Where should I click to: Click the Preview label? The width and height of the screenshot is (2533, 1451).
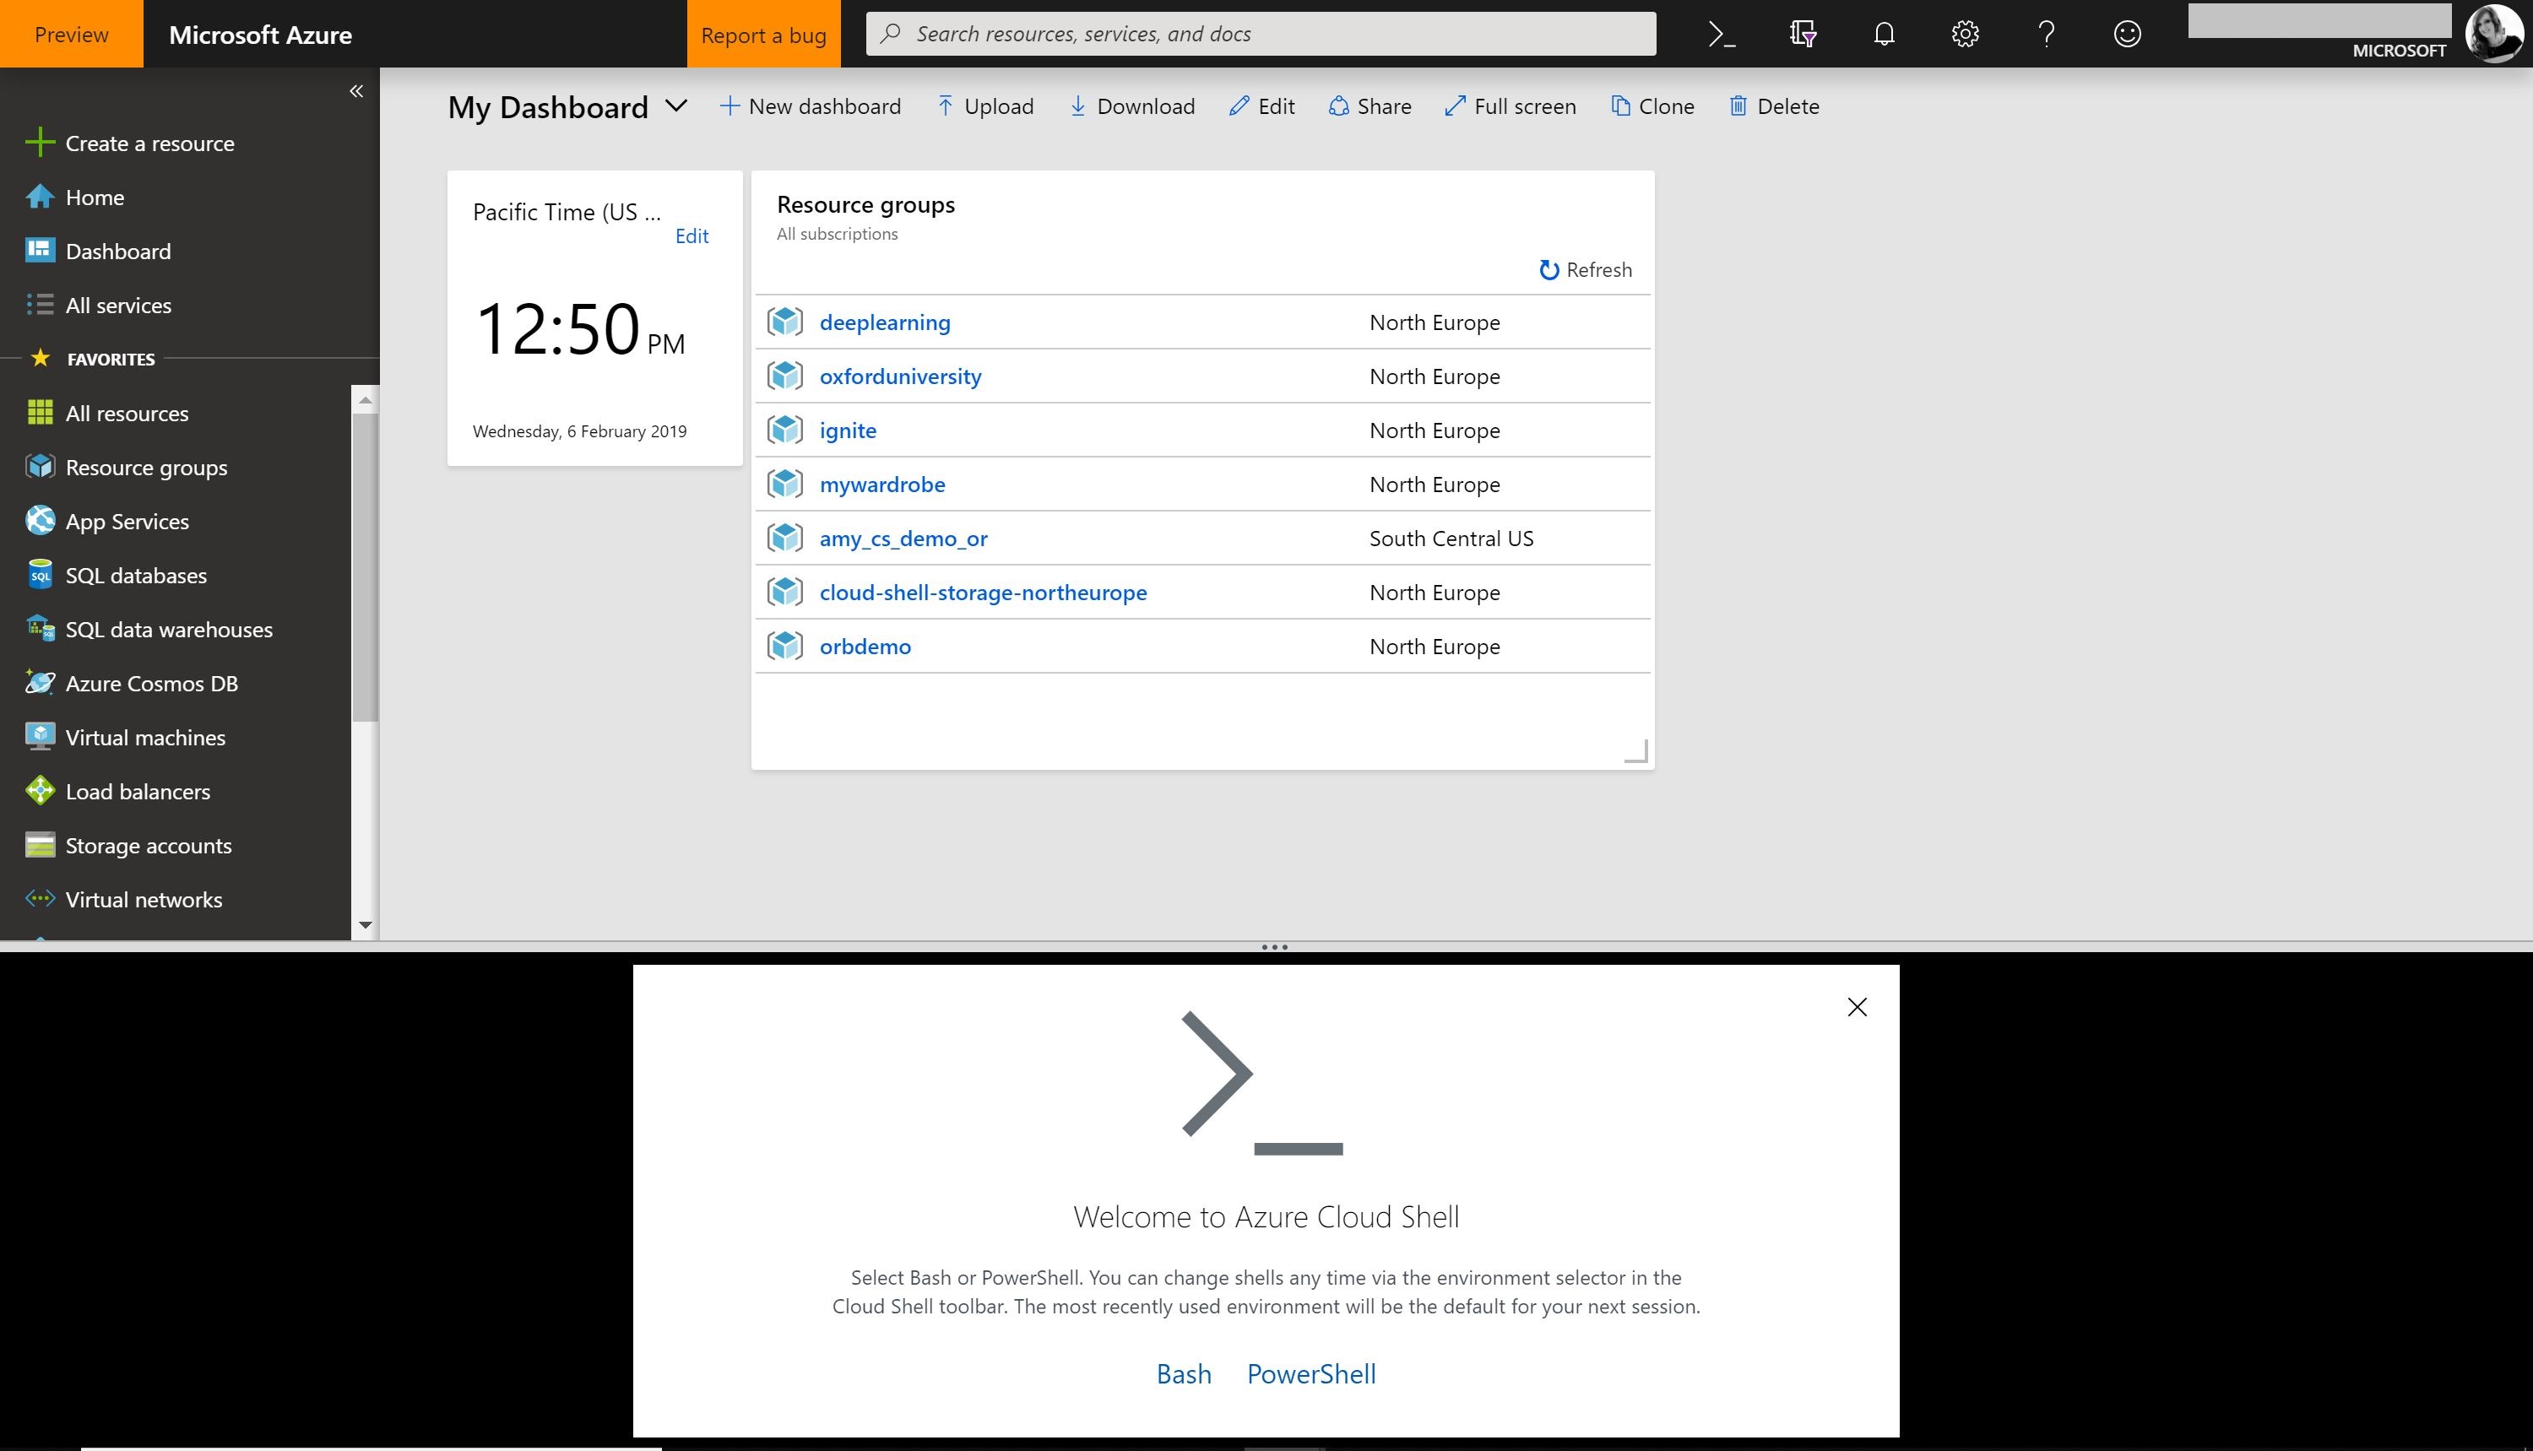(x=72, y=34)
